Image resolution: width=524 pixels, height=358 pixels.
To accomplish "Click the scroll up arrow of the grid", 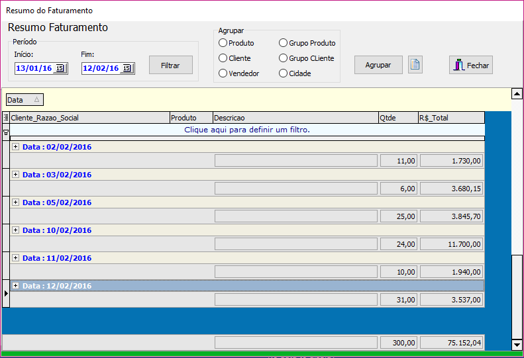I will (517, 94).
